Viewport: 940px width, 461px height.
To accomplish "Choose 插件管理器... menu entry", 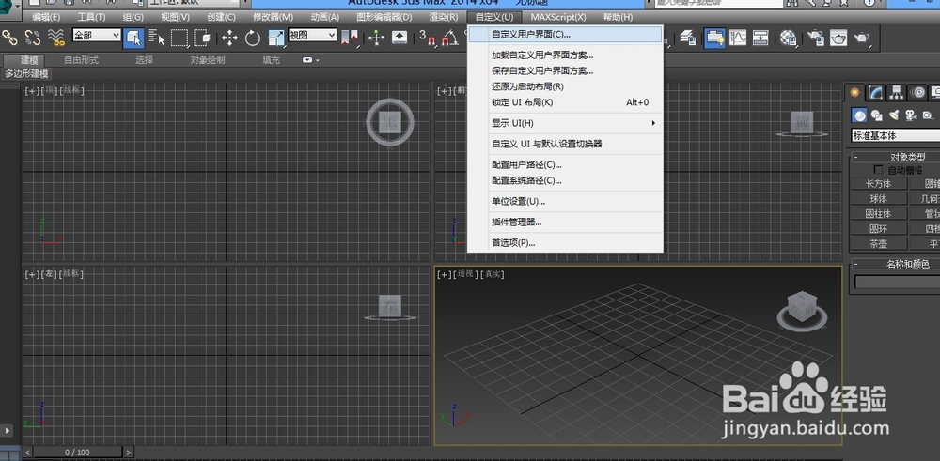I will pyautogui.click(x=565, y=223).
